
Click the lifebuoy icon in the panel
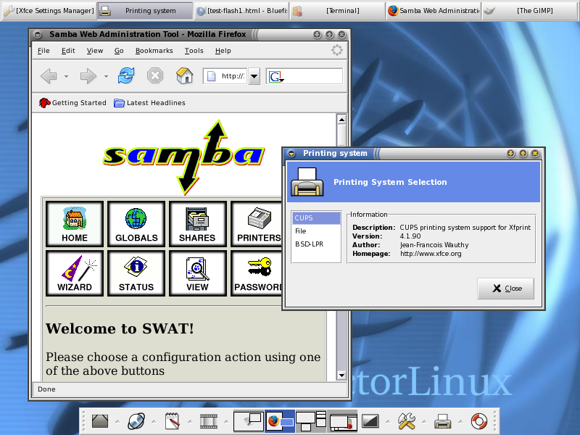[479, 421]
